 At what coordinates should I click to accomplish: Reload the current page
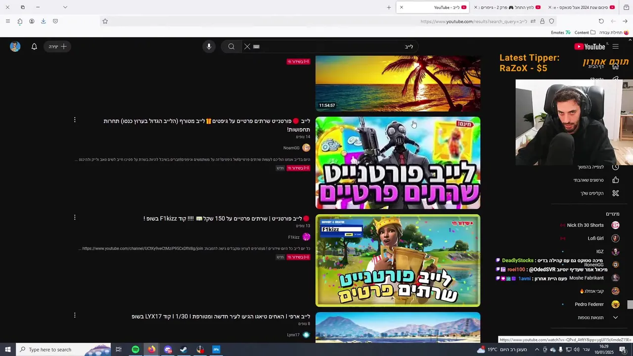601,21
